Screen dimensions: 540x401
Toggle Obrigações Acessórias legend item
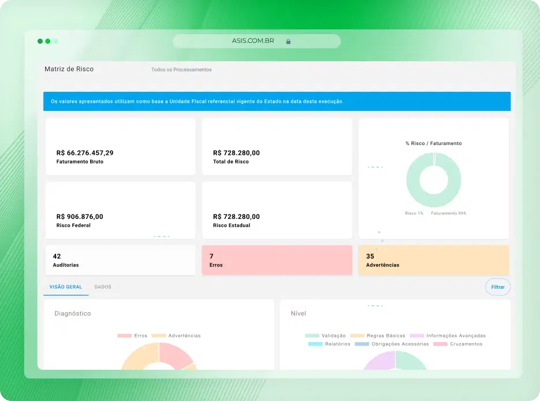tap(392, 344)
